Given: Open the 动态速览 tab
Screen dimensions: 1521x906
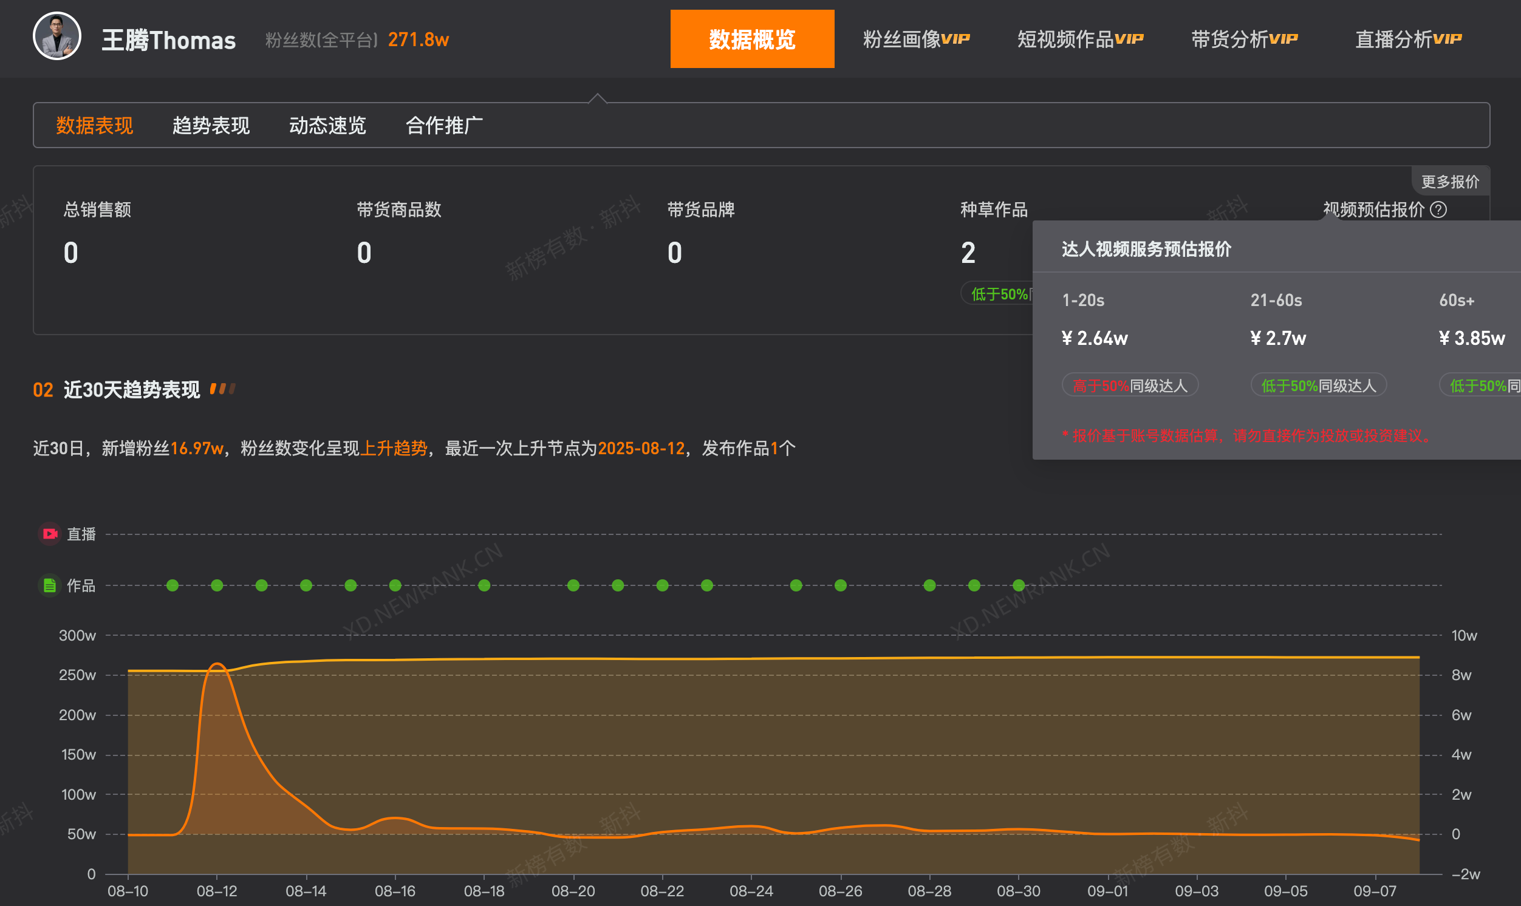Looking at the screenshot, I should [x=327, y=125].
